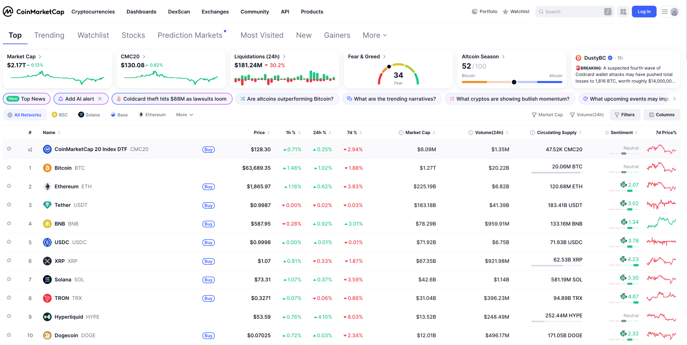Open the Market Cap filter
687x345 pixels.
[x=547, y=115]
